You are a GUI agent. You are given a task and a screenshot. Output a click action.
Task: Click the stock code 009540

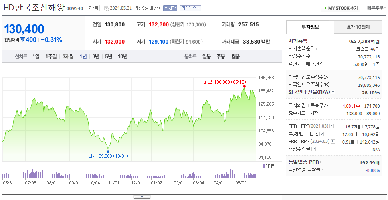click(75, 9)
